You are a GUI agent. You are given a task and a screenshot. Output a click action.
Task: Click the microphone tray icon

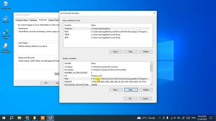(x=167, y=118)
